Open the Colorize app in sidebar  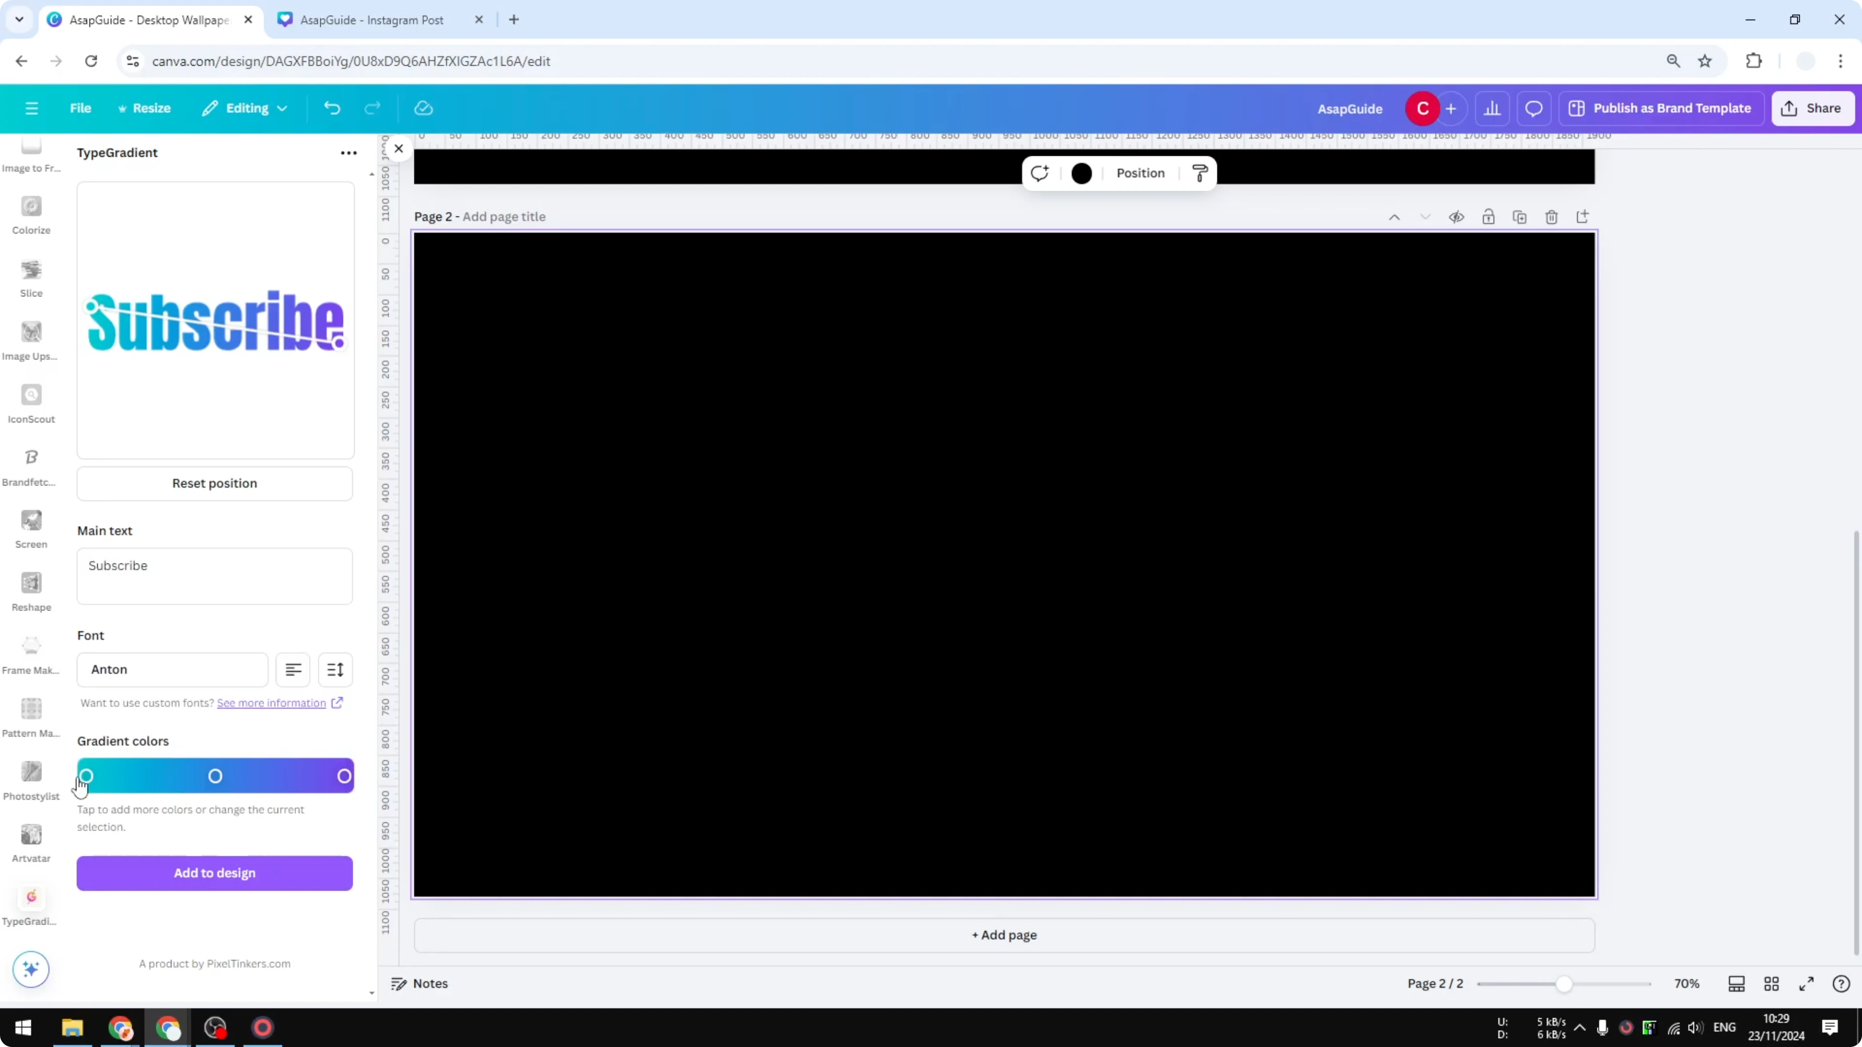(30, 214)
